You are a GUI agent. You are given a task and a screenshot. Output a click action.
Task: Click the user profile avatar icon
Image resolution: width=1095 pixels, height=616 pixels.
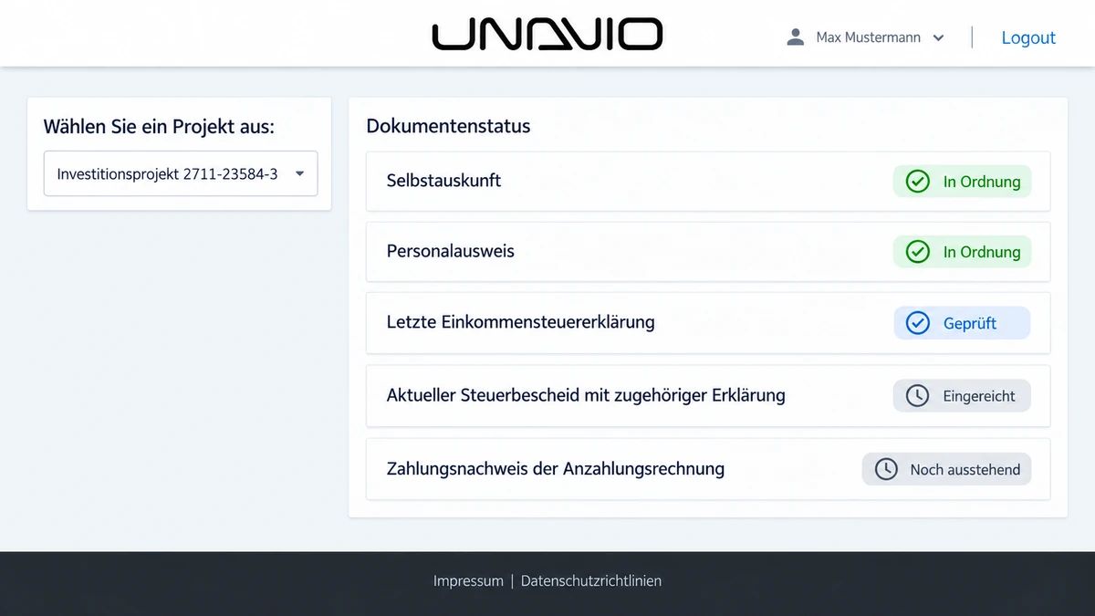[x=796, y=37]
